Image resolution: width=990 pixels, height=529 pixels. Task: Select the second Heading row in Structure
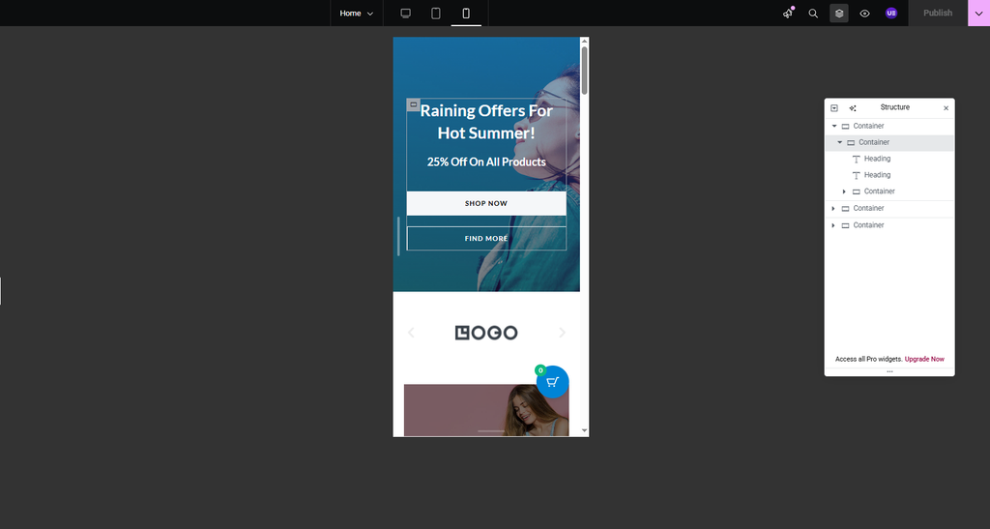(x=889, y=175)
